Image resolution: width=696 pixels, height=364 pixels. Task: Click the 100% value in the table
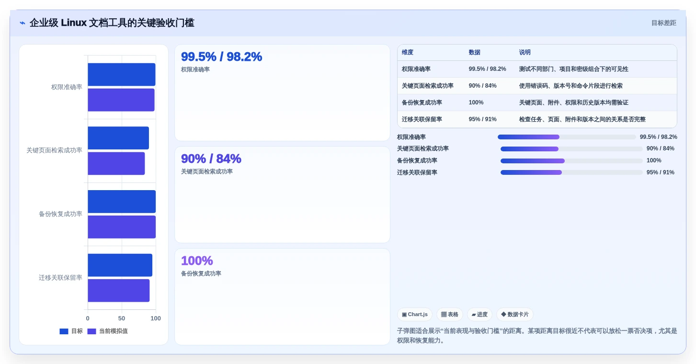pos(476,102)
